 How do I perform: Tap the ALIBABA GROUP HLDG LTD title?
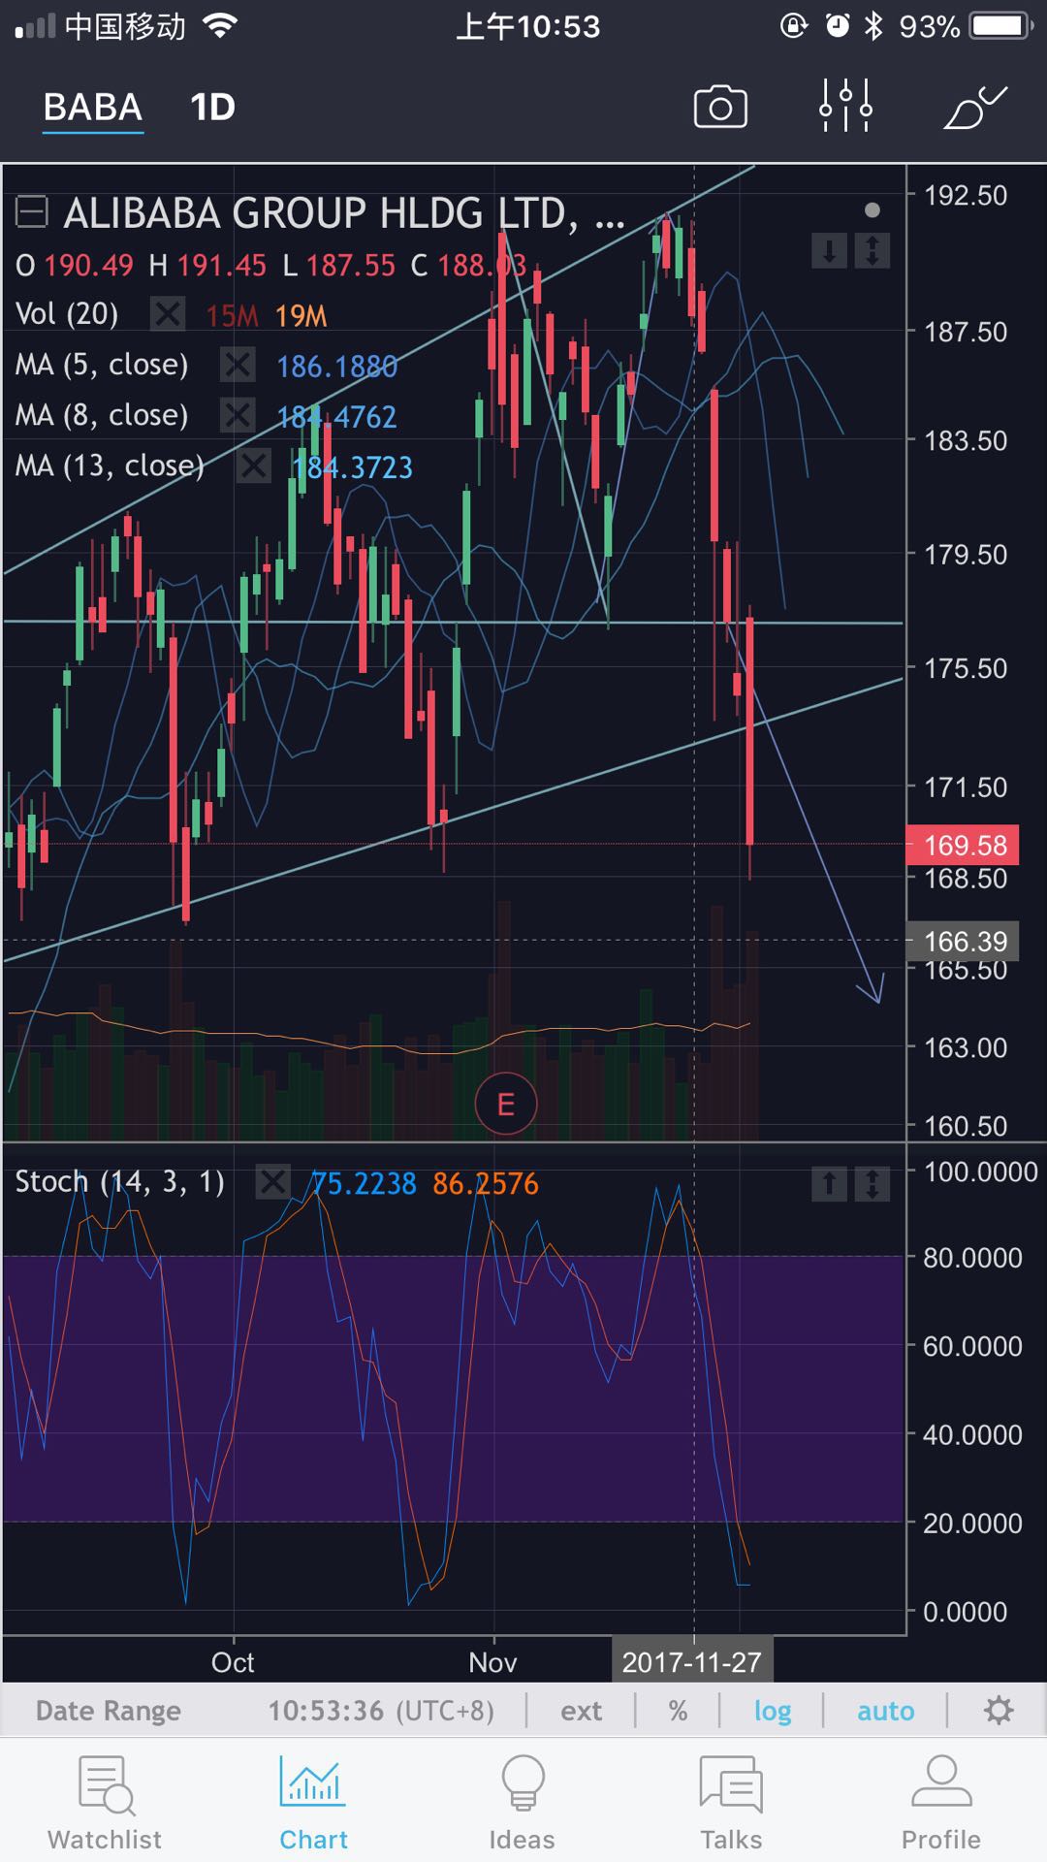click(x=344, y=212)
